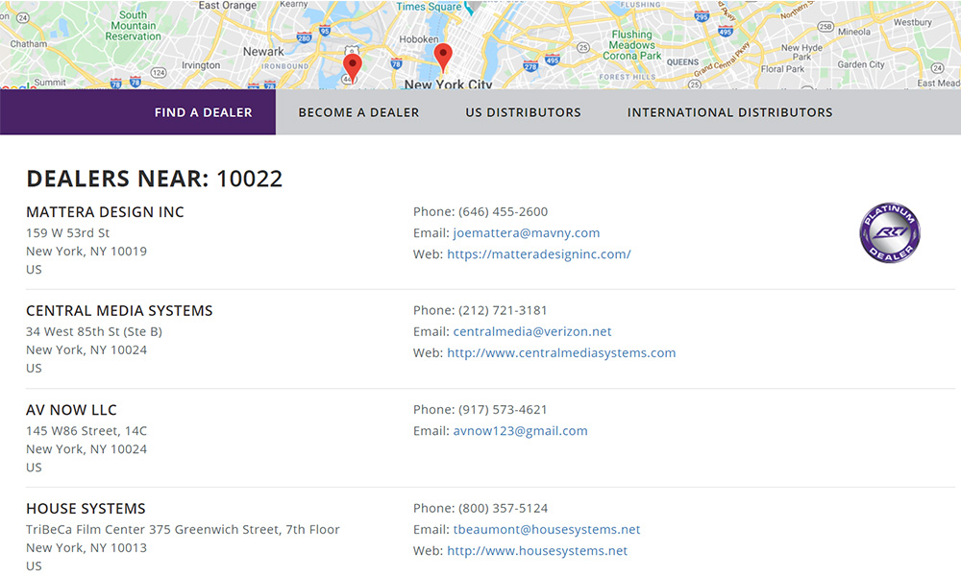Screen dimensions: 961x577
Task: Open the US Distributors tab
Action: click(x=523, y=112)
